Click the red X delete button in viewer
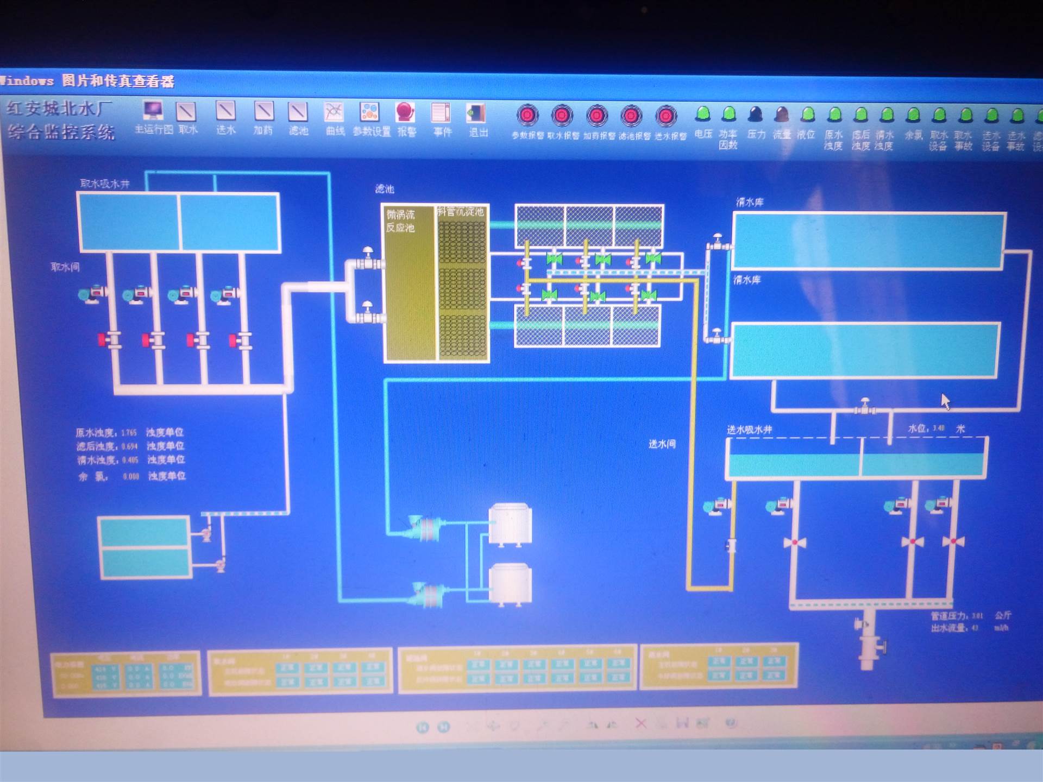Image resolution: width=1043 pixels, height=782 pixels. (x=640, y=723)
